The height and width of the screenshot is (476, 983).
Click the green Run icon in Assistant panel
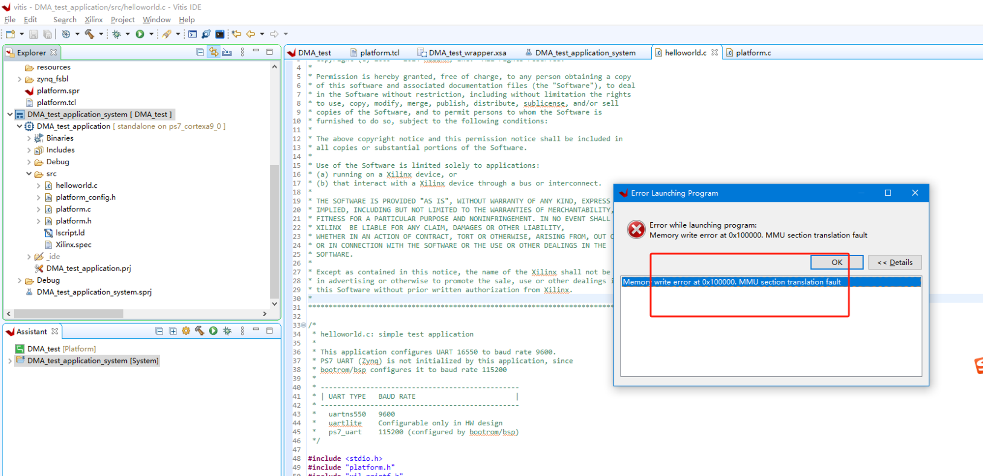[x=213, y=331]
